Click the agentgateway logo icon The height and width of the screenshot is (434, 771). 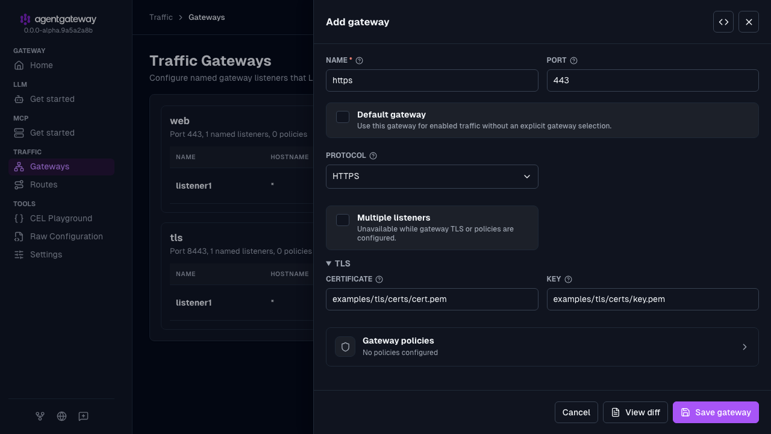[x=25, y=19]
